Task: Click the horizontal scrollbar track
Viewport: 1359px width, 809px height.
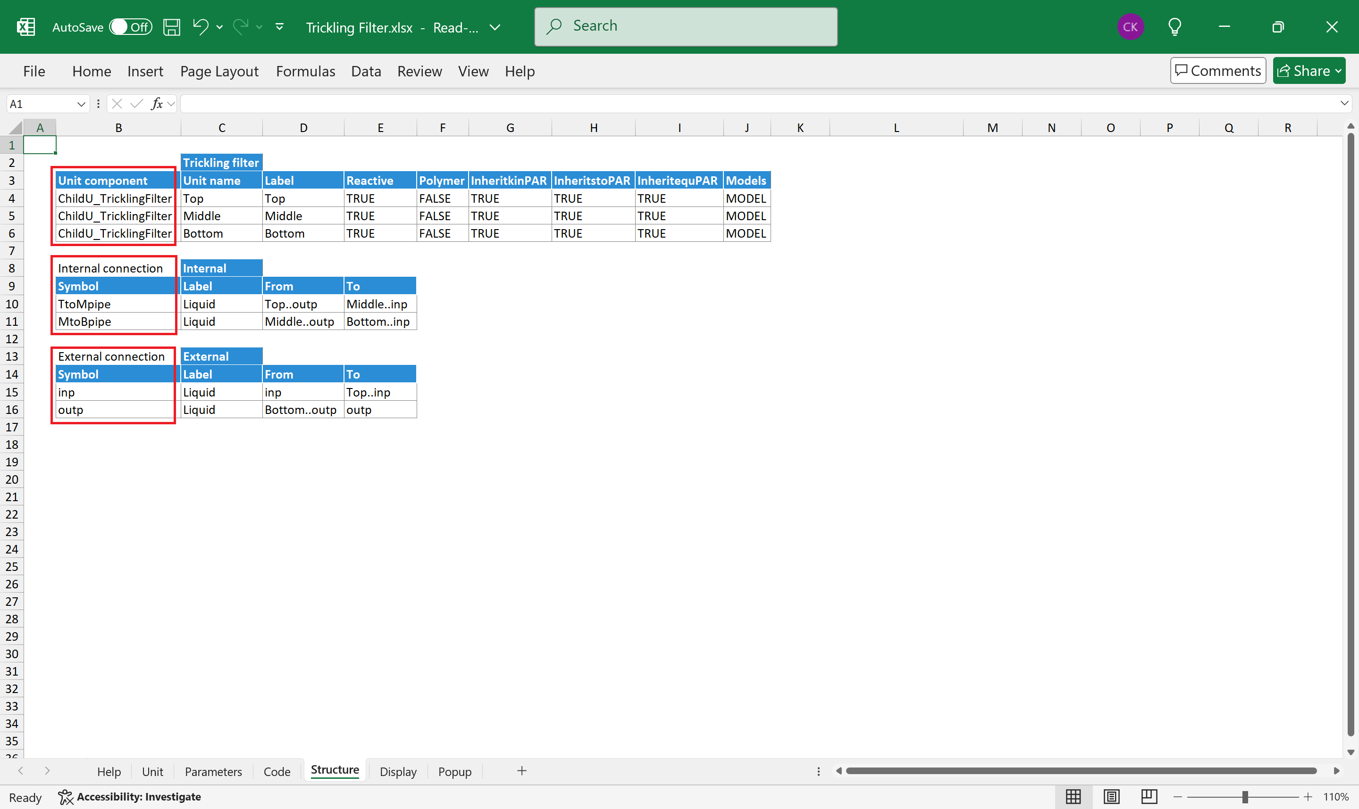Action: 1082,771
